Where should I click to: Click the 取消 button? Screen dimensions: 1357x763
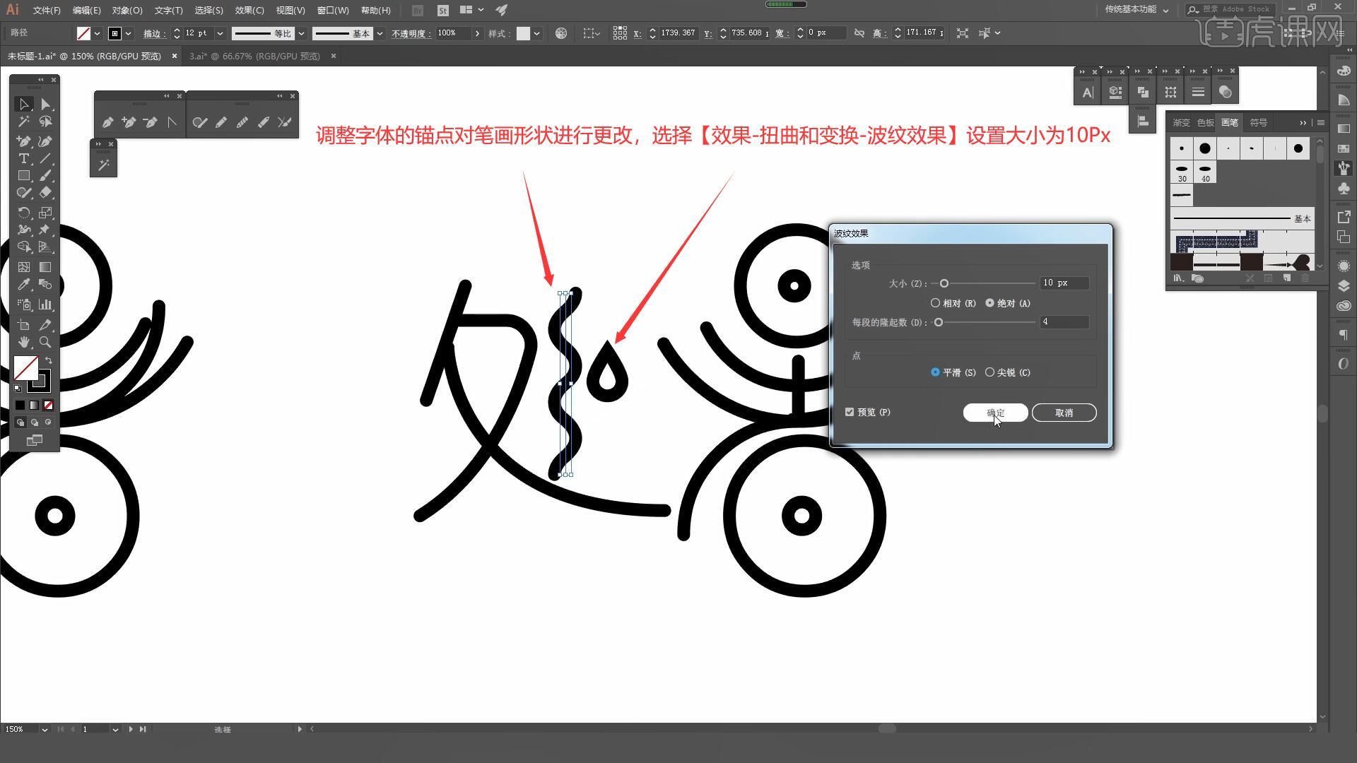coord(1064,413)
